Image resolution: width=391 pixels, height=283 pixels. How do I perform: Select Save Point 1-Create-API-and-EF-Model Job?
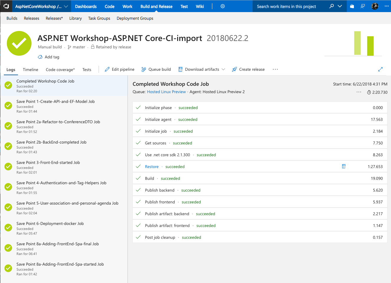(64, 106)
